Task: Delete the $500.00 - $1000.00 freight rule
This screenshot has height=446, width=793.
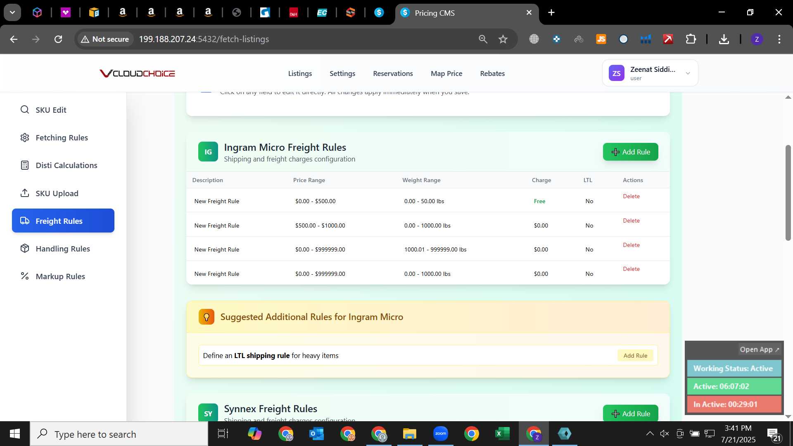Action: (x=631, y=221)
